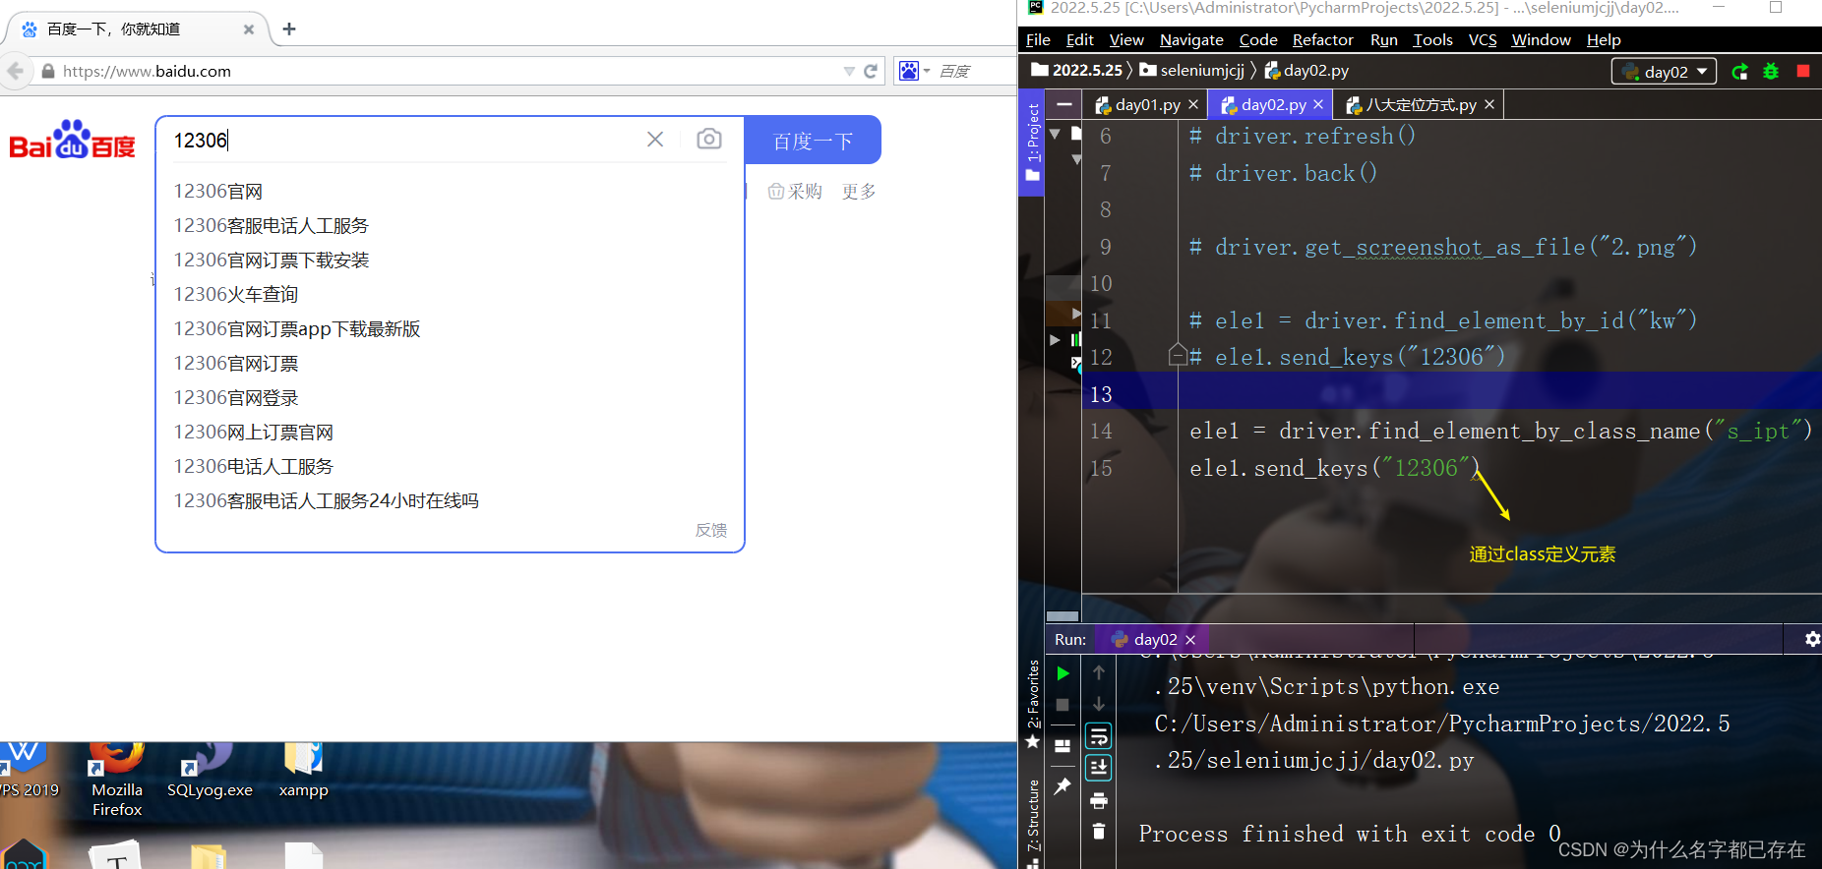Screen dimensions: 1822x869
Task: Rerun day02 with the green rerun icon
Action: tap(1740, 71)
